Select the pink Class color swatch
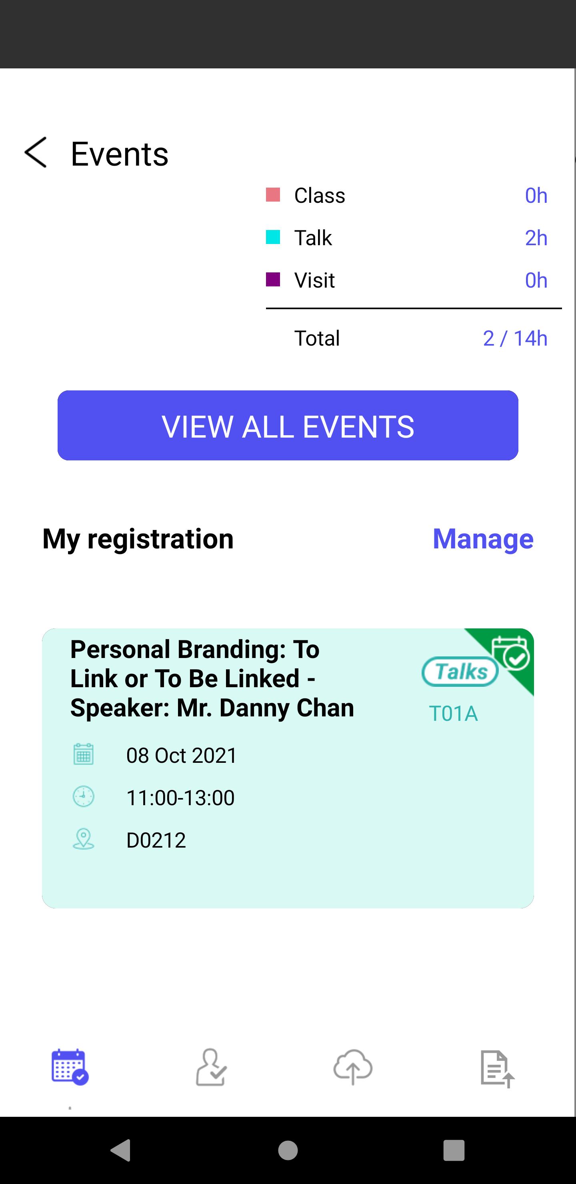 tap(273, 195)
